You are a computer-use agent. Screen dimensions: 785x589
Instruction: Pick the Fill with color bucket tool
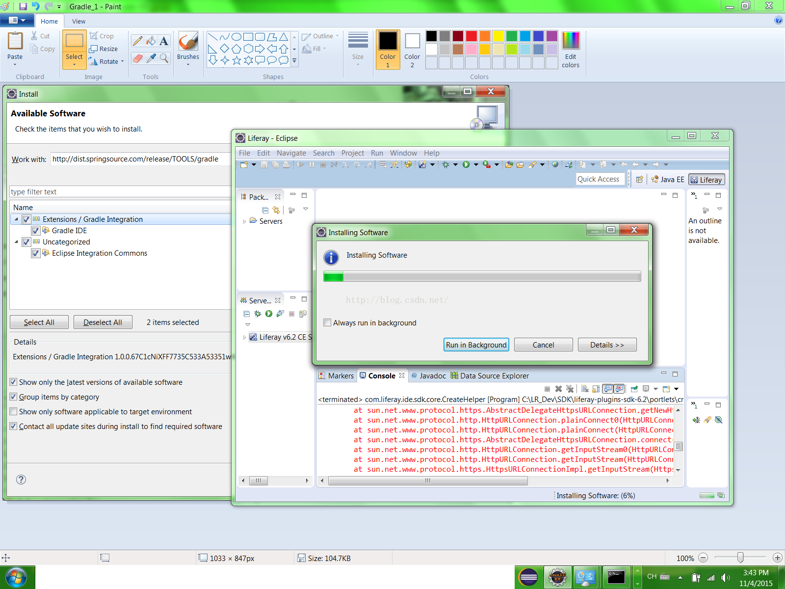151,41
